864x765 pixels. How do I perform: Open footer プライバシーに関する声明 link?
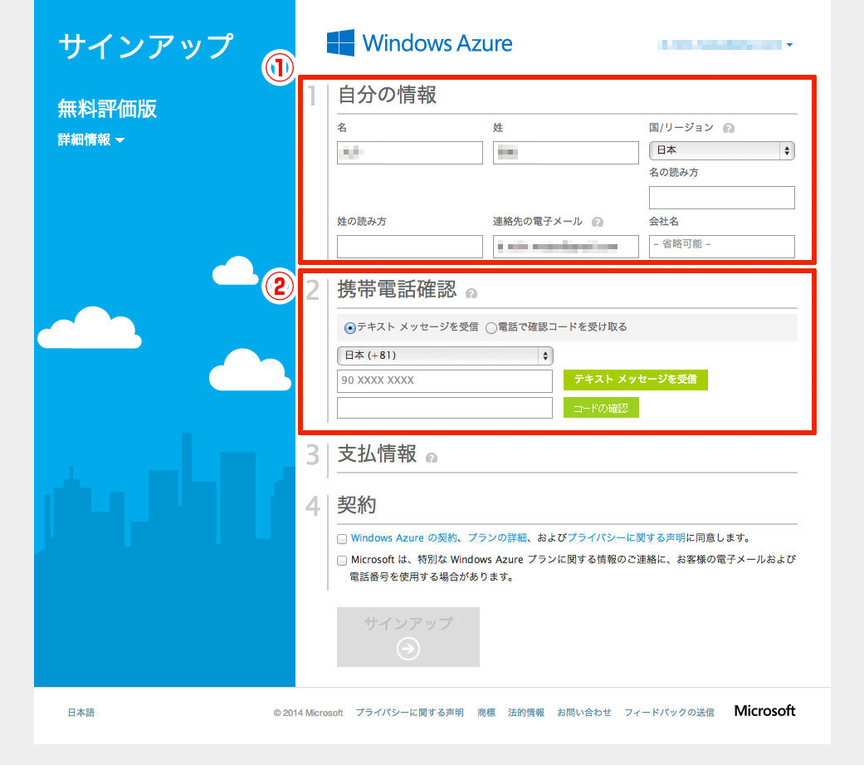(409, 713)
